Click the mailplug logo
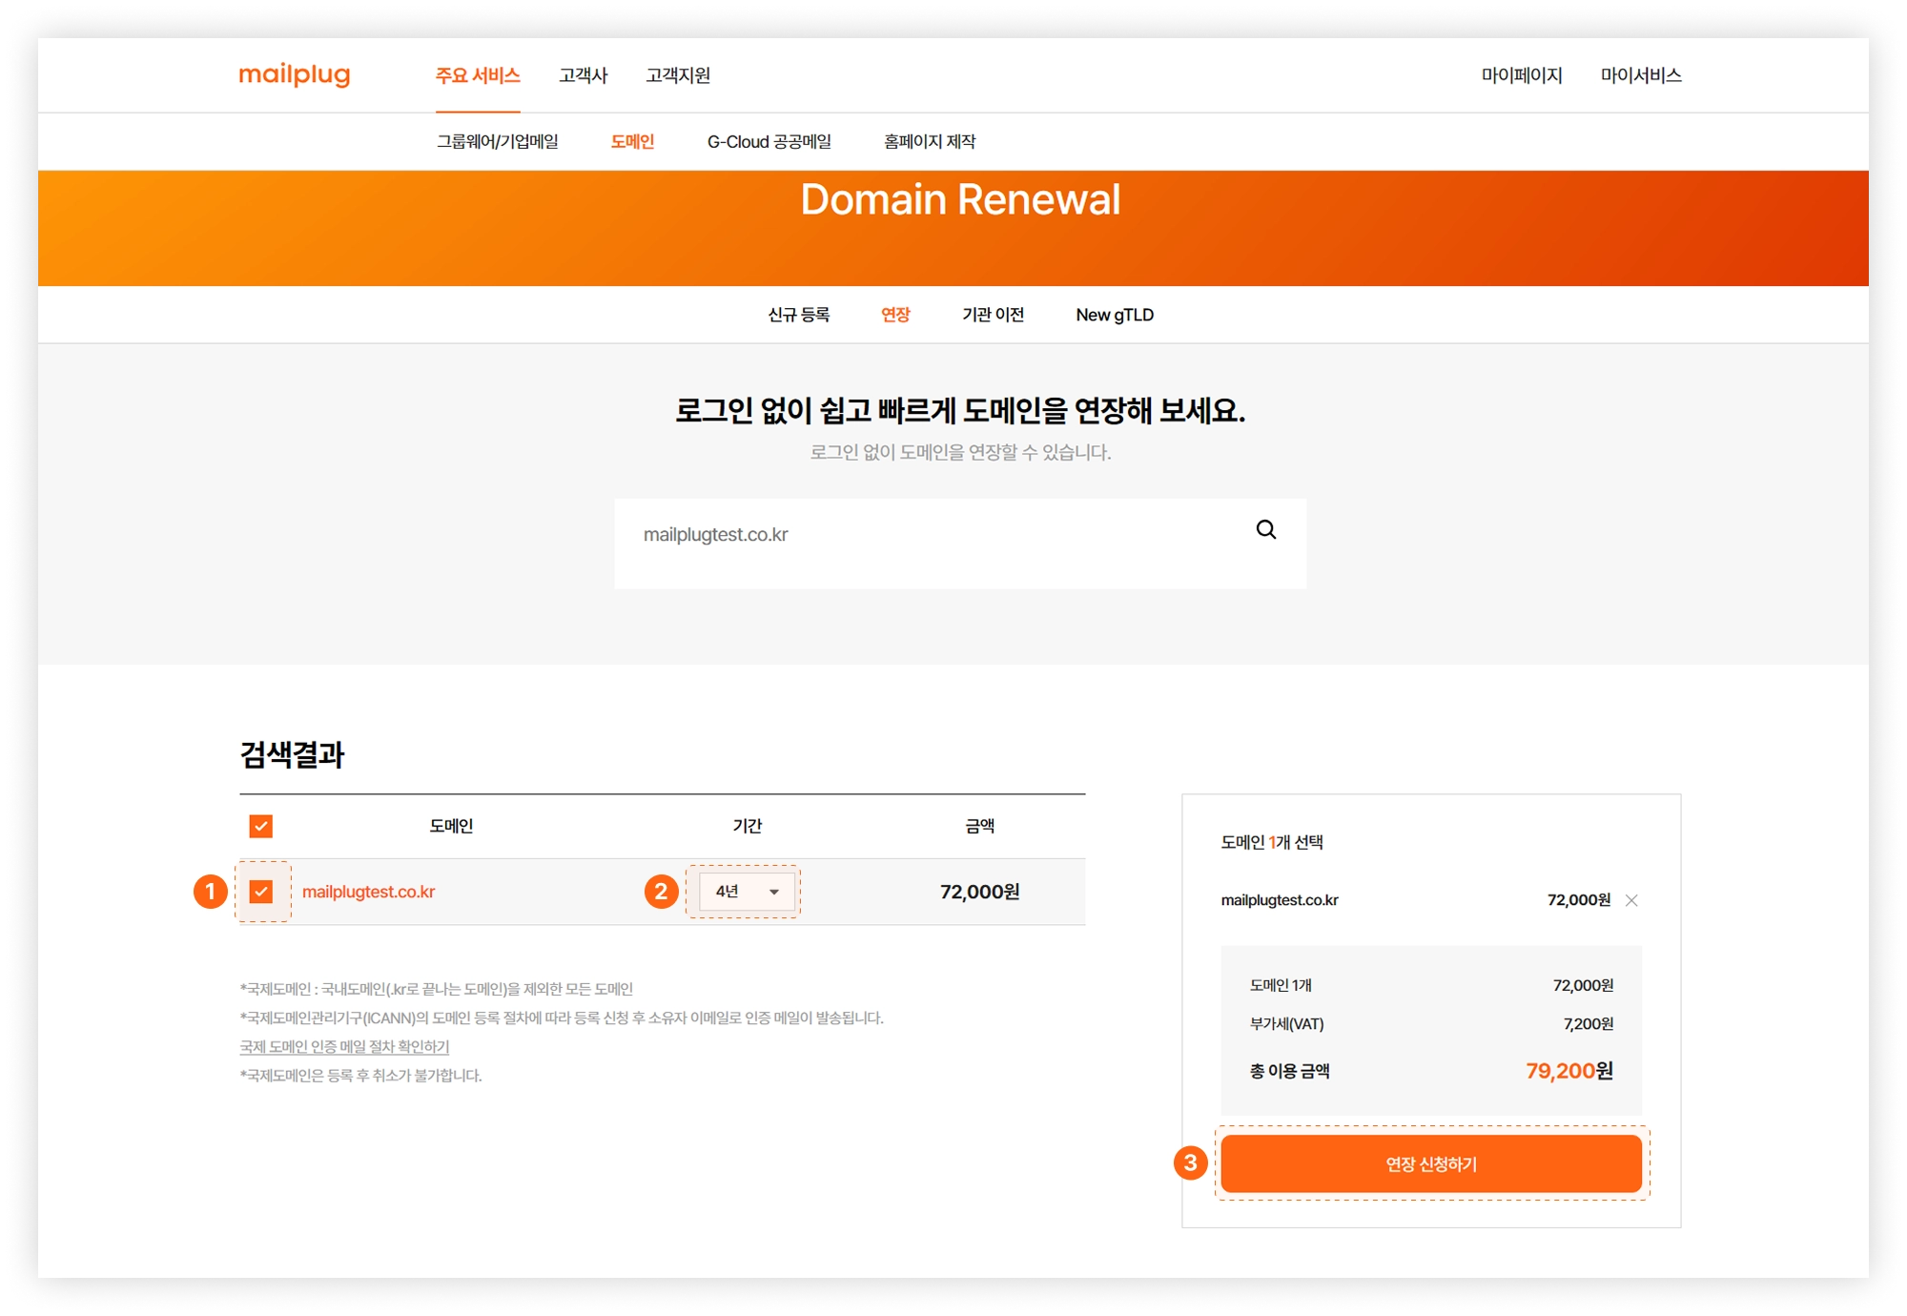Viewport: 1907px width, 1316px height. click(295, 74)
